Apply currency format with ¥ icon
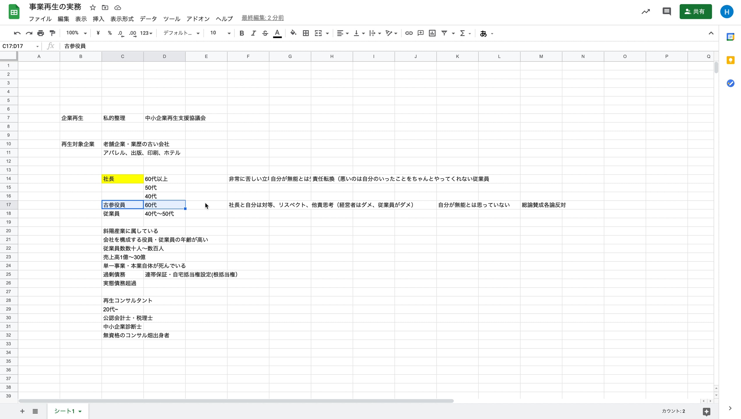741x419 pixels. [x=98, y=33]
